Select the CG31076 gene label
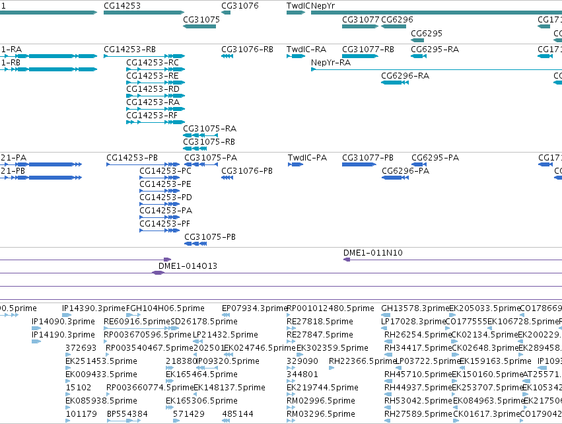The image size is (562, 424). click(240, 6)
